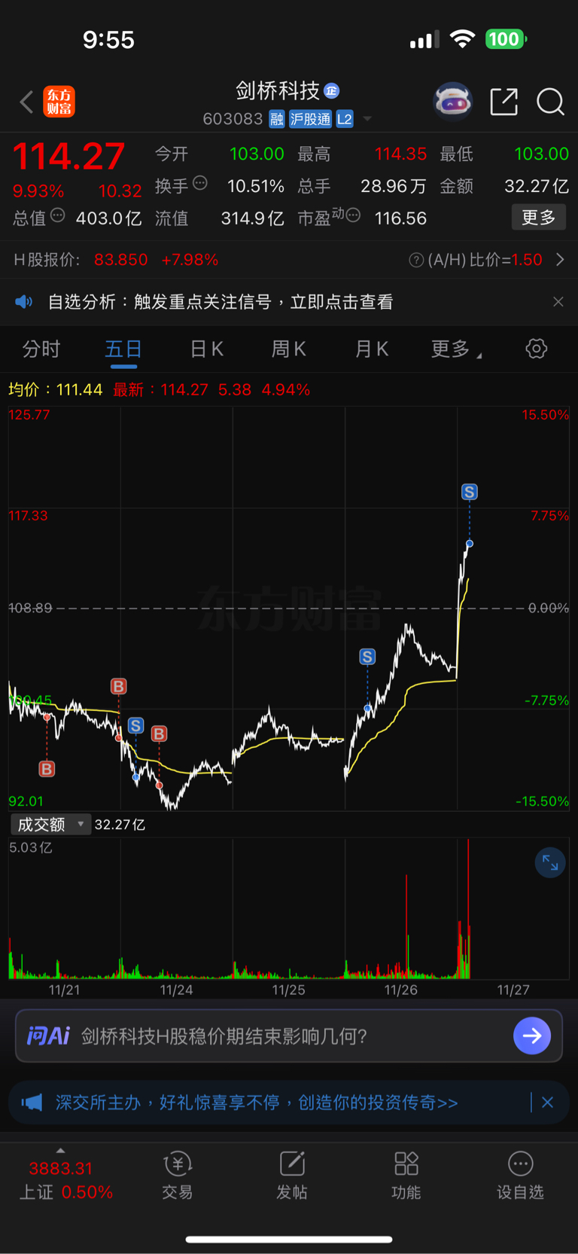Open the 自选分析 signal notice

coord(289,302)
